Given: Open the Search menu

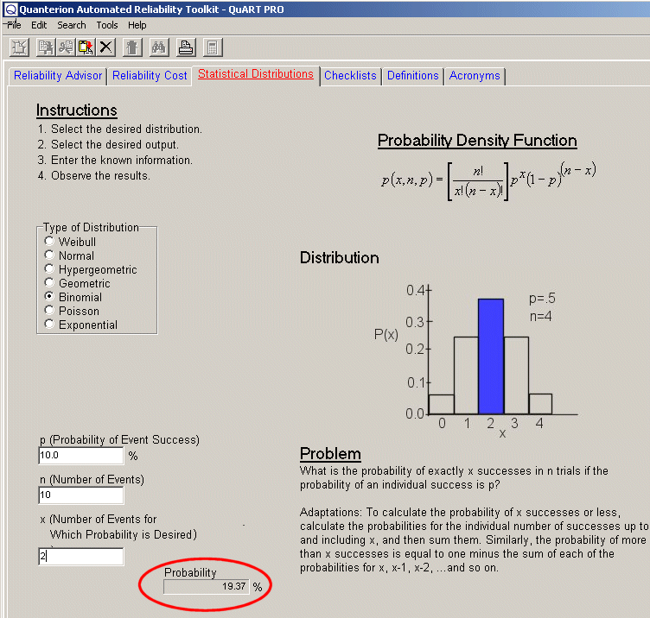Looking at the screenshot, I should [71, 25].
